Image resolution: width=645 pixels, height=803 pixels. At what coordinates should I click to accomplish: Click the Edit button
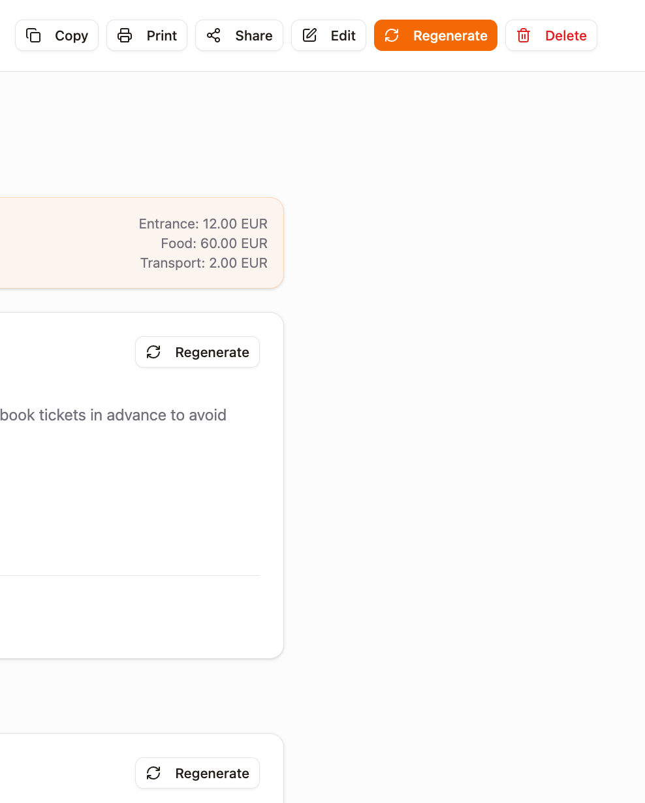point(328,35)
